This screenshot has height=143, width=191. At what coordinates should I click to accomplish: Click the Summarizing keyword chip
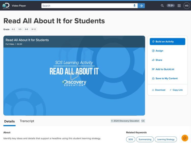[145, 139]
